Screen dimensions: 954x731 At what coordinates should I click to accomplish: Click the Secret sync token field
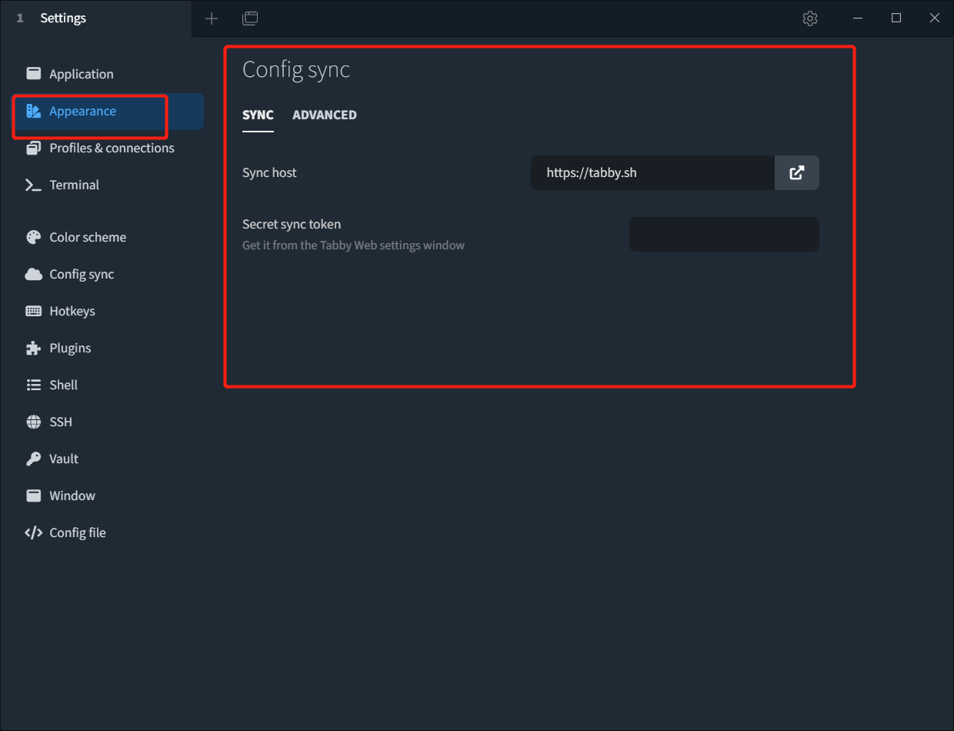click(724, 234)
